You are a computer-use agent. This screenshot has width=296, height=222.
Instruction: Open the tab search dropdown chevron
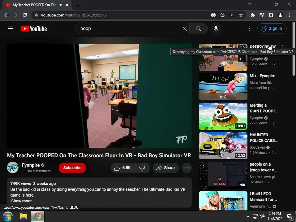click(x=249, y=4)
